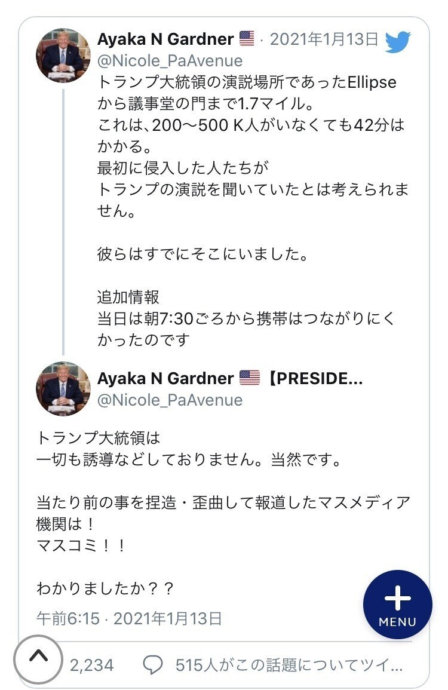Click the @Nicole_PaAvenue handle in lower tweet
The image size is (448, 690).
tap(170, 400)
